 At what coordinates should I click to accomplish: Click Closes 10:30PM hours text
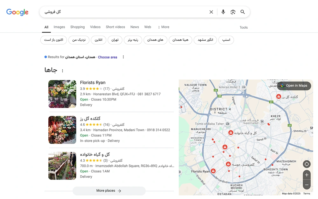(x=104, y=99)
